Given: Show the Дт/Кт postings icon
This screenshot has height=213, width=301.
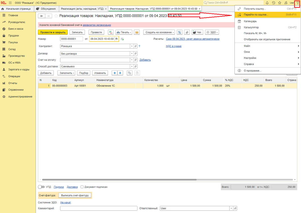Looking at the screenshot, I should coord(111,32).
